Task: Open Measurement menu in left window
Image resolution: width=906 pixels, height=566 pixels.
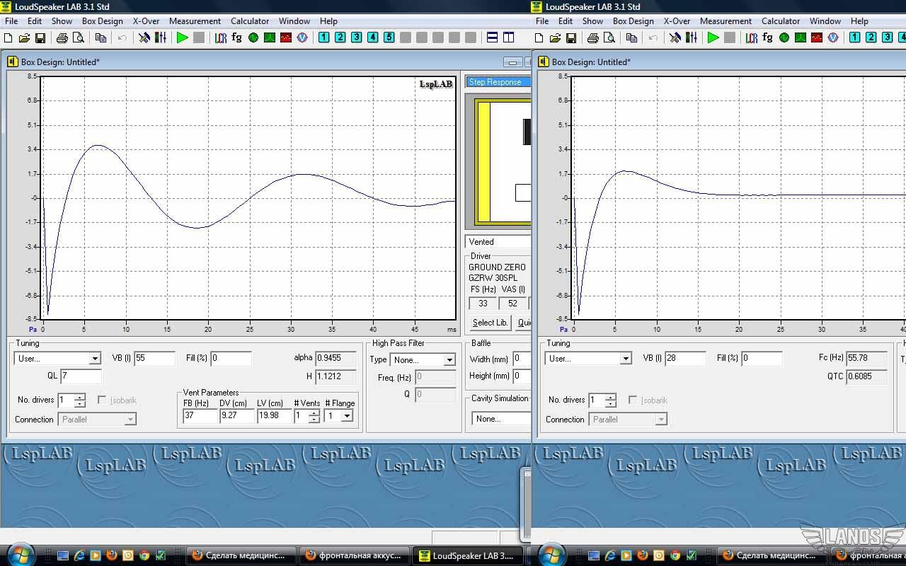Action: coord(195,21)
